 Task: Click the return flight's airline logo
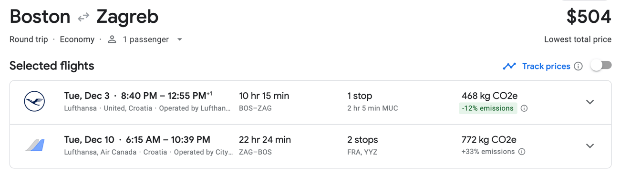pyautogui.click(x=35, y=146)
